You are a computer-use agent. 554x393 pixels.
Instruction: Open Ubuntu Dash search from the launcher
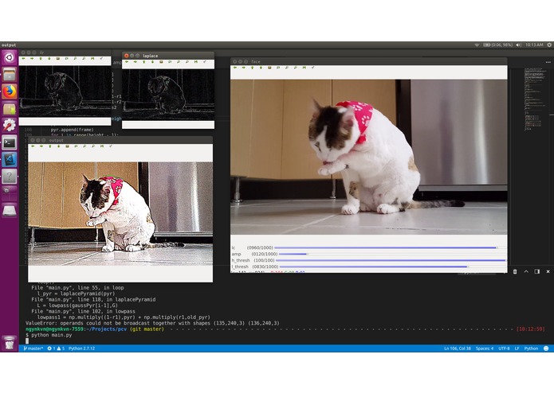click(x=10, y=57)
